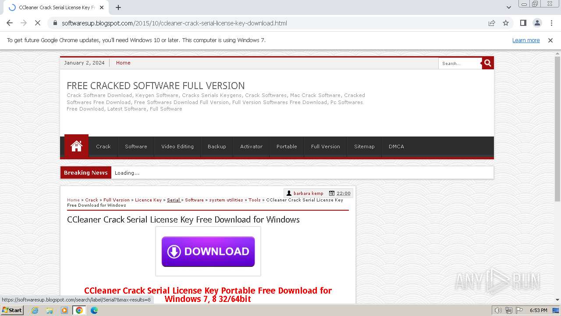
Task: Share this page icon in address bar
Action: (x=492, y=23)
